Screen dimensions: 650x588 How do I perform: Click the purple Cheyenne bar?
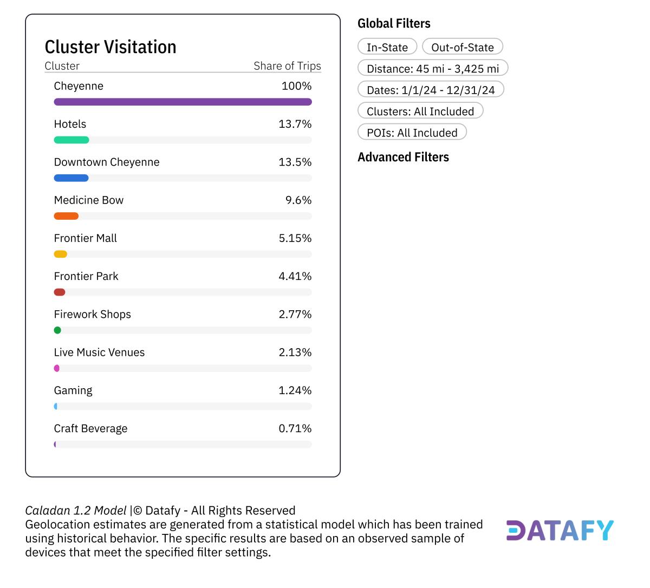(183, 102)
